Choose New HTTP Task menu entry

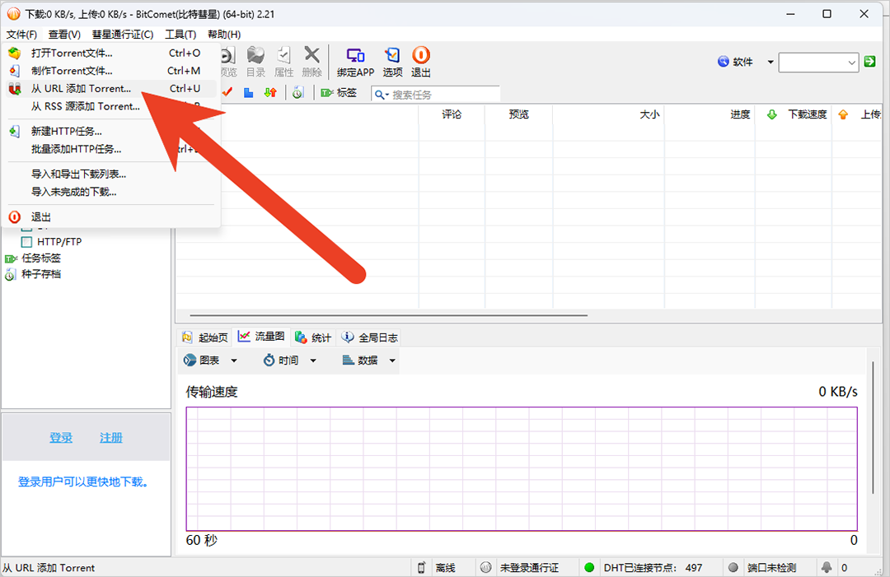110,132
